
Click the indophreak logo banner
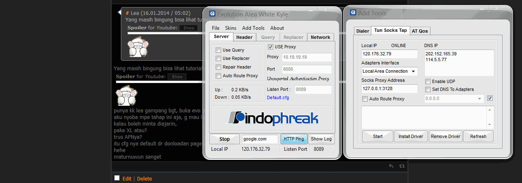272,119
